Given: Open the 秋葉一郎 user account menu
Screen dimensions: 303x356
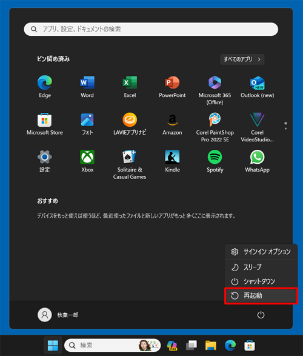Looking at the screenshot, I should click(x=58, y=315).
